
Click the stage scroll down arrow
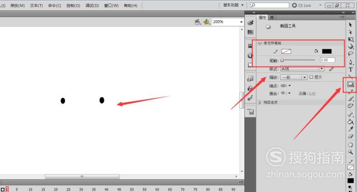click(x=242, y=171)
